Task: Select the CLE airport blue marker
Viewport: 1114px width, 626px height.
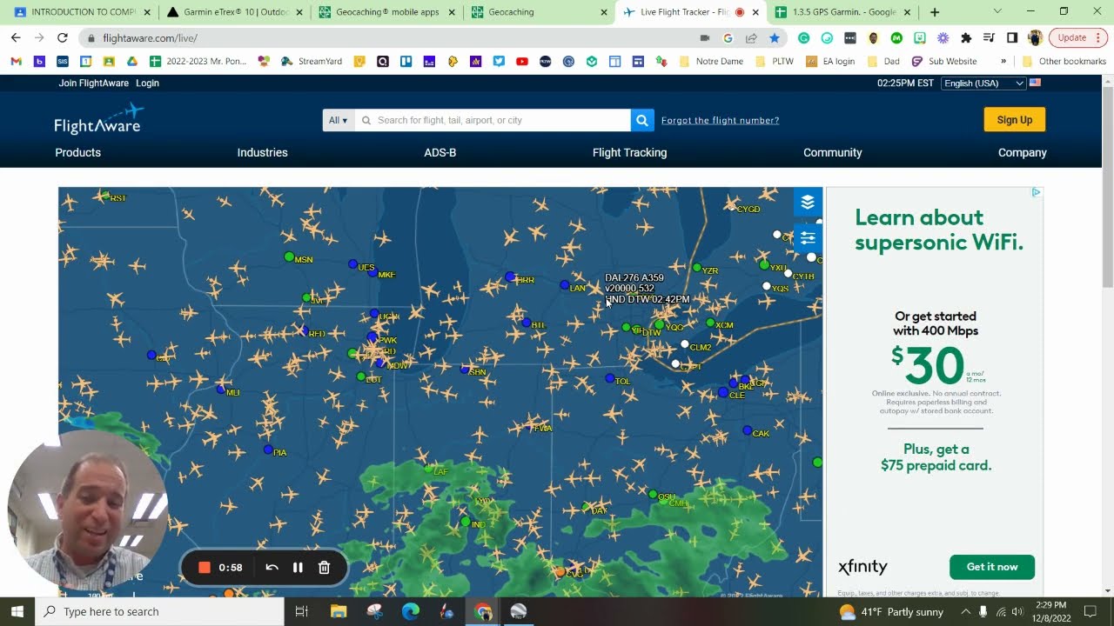Action: tap(723, 393)
